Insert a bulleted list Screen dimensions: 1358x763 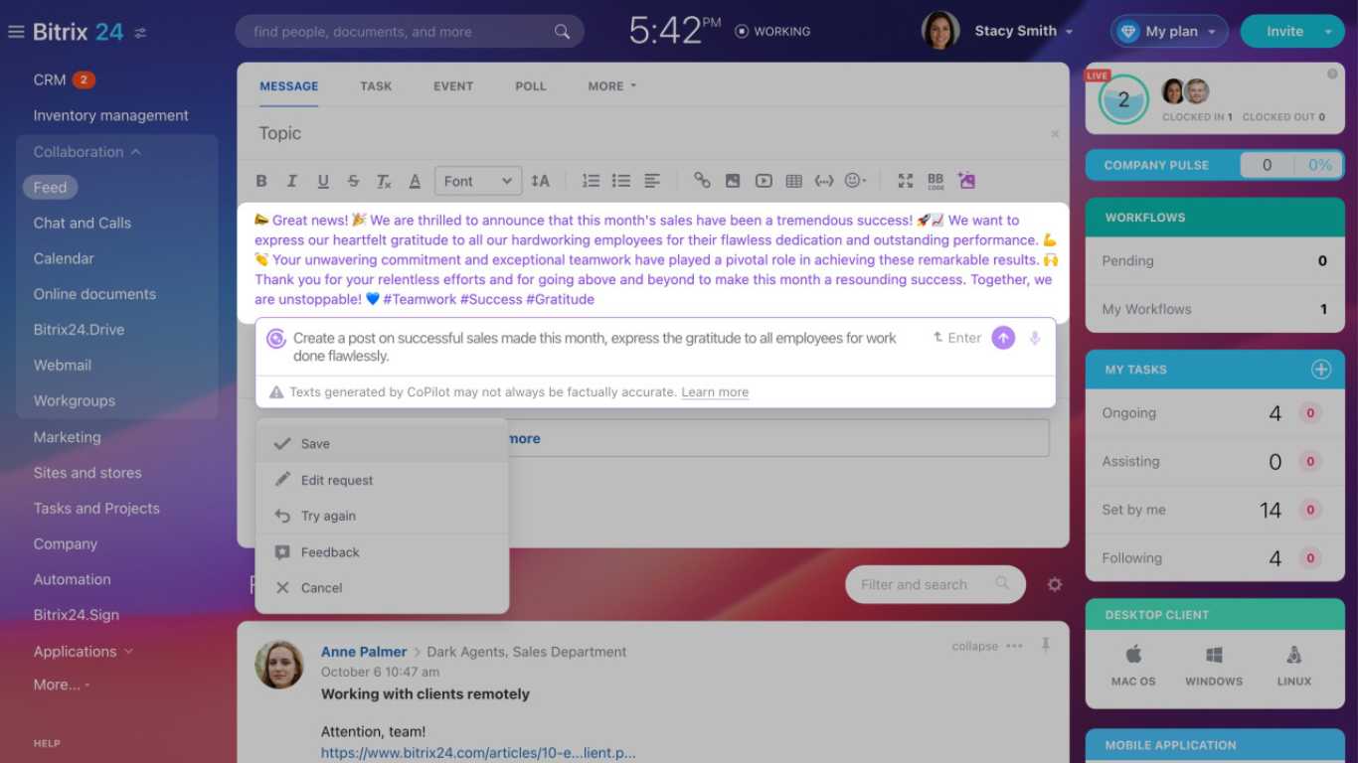click(x=621, y=181)
